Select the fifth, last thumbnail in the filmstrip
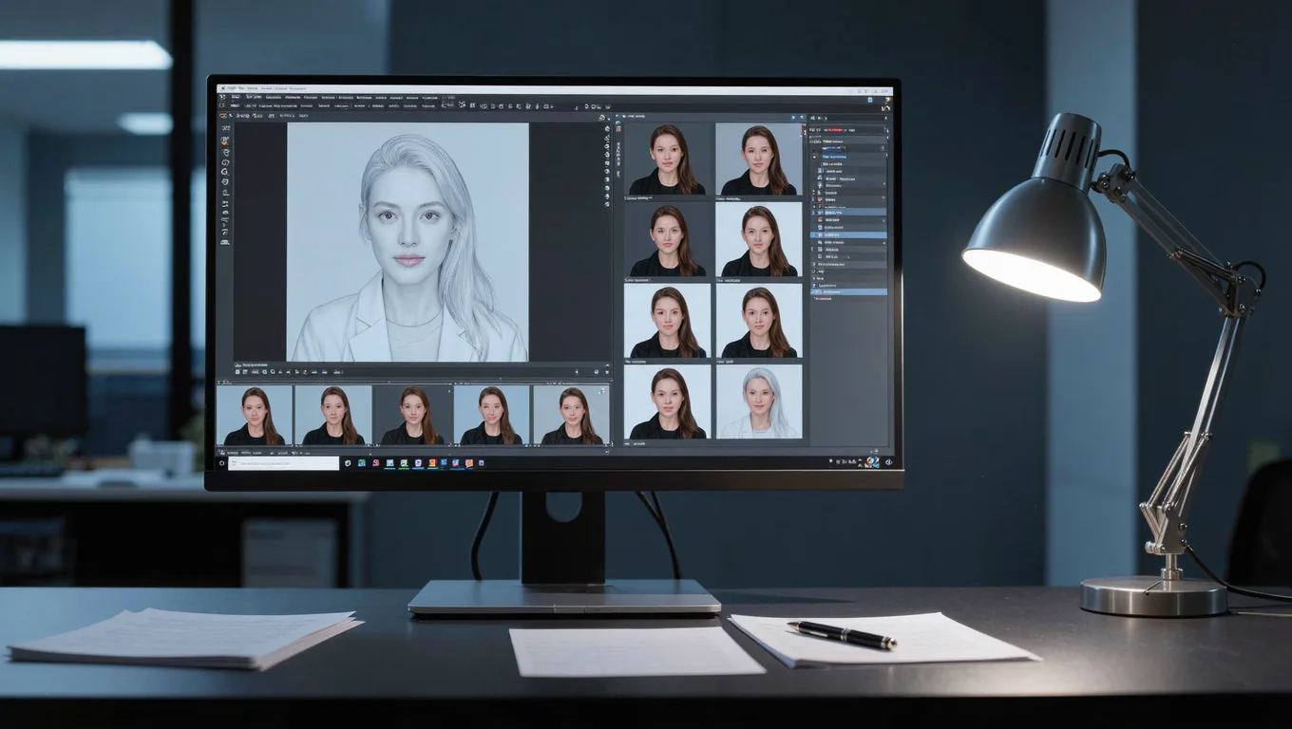1292x729 pixels. [x=571, y=415]
